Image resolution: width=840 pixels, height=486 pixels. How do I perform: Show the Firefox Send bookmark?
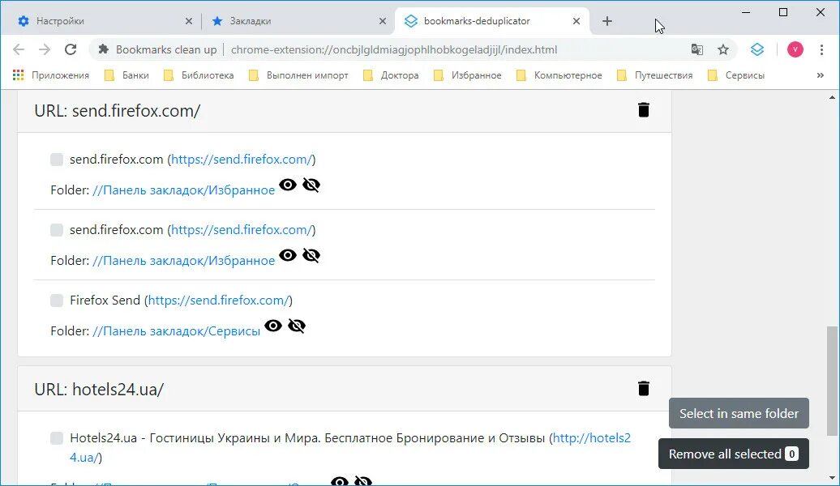(273, 325)
